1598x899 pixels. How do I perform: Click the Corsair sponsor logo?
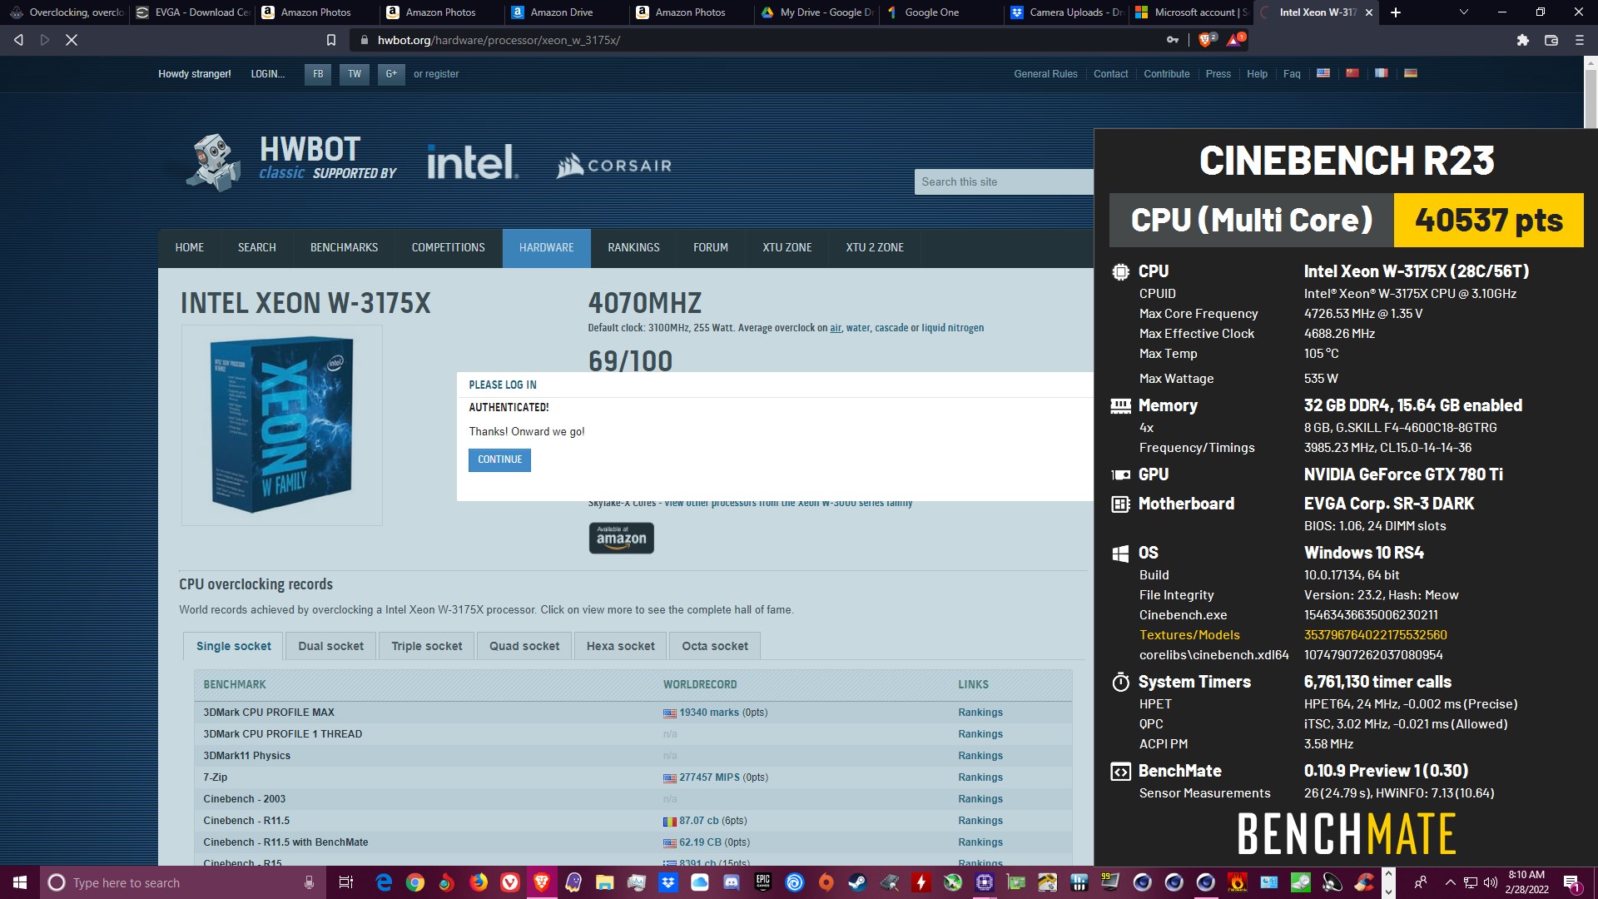(x=614, y=166)
